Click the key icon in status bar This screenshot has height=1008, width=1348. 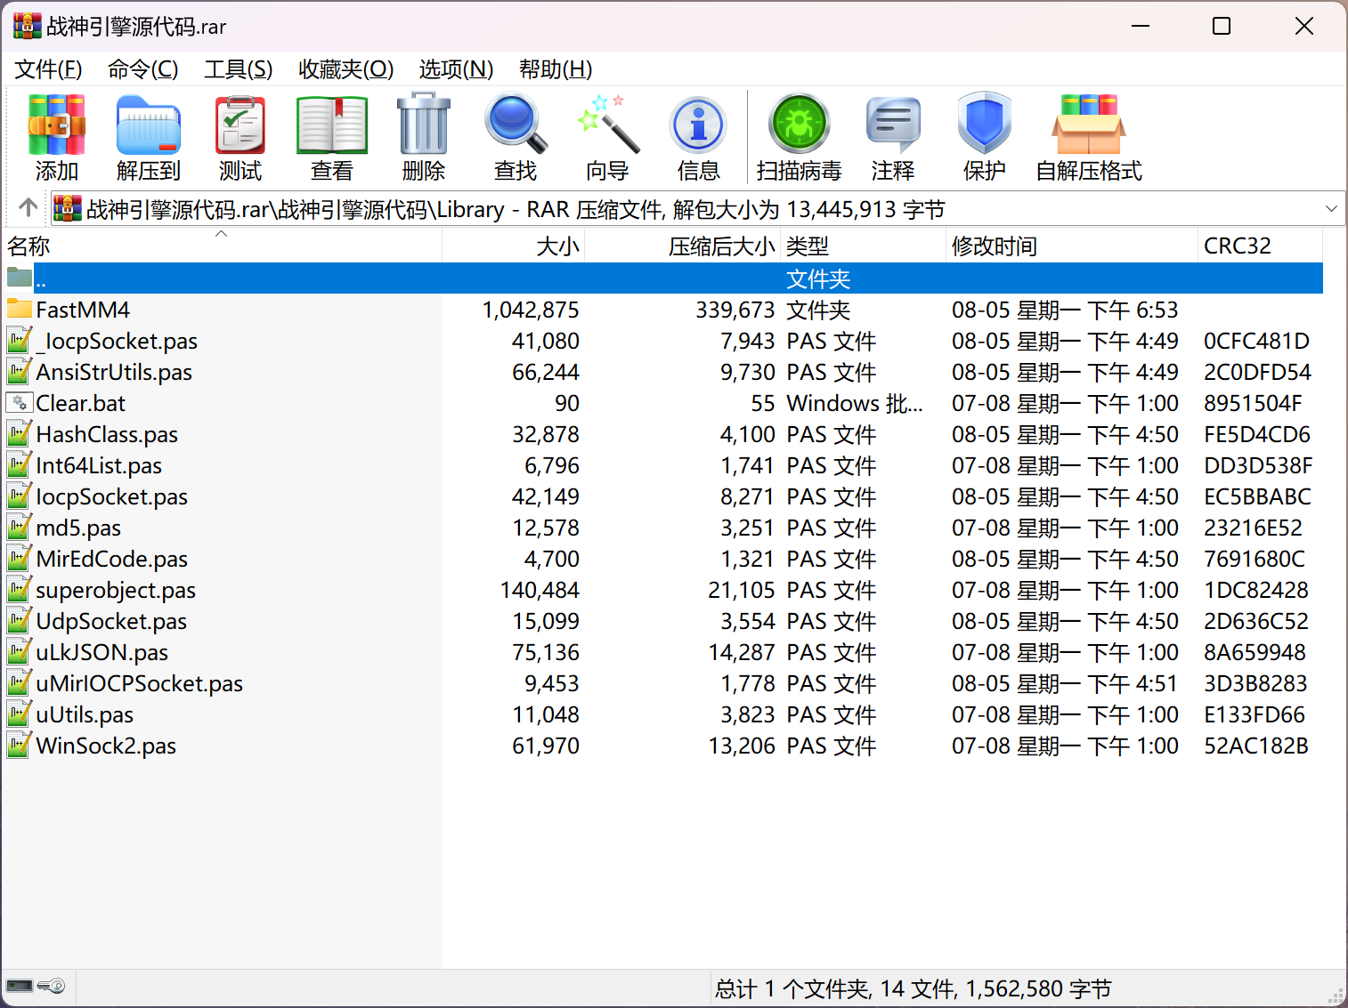coord(52,986)
